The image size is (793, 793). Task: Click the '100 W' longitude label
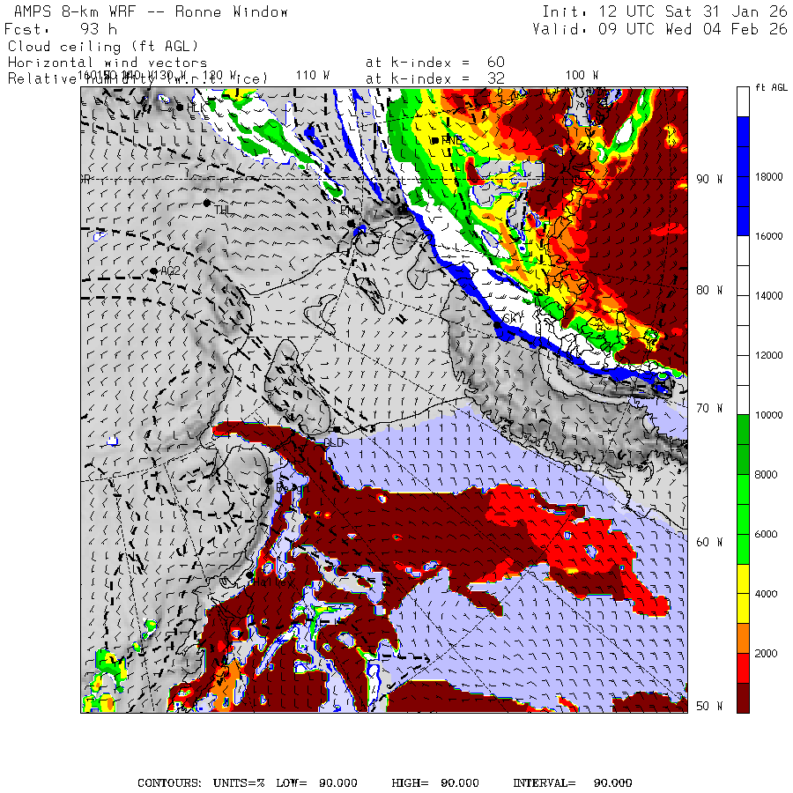coord(582,76)
